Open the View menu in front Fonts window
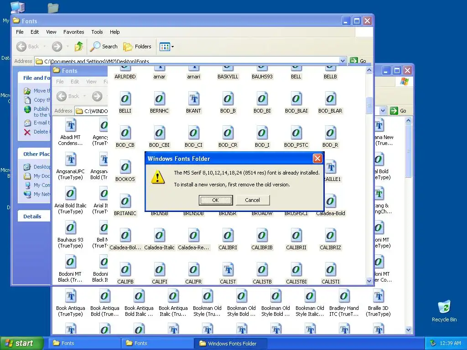Viewport: 467px width, 350px height. coord(51,32)
